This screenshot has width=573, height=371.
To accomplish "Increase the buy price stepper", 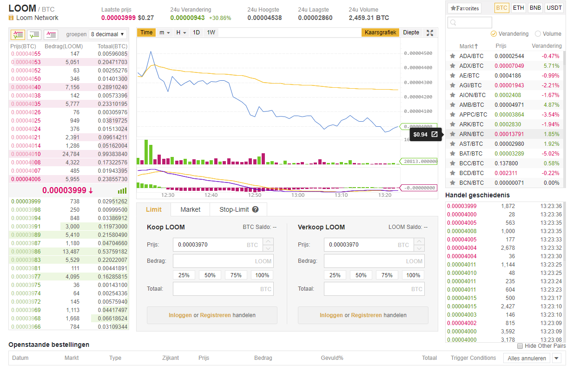I will tap(268, 241).
